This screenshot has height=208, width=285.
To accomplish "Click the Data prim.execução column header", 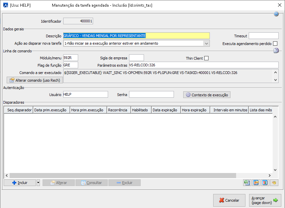I will (x=52, y=110).
